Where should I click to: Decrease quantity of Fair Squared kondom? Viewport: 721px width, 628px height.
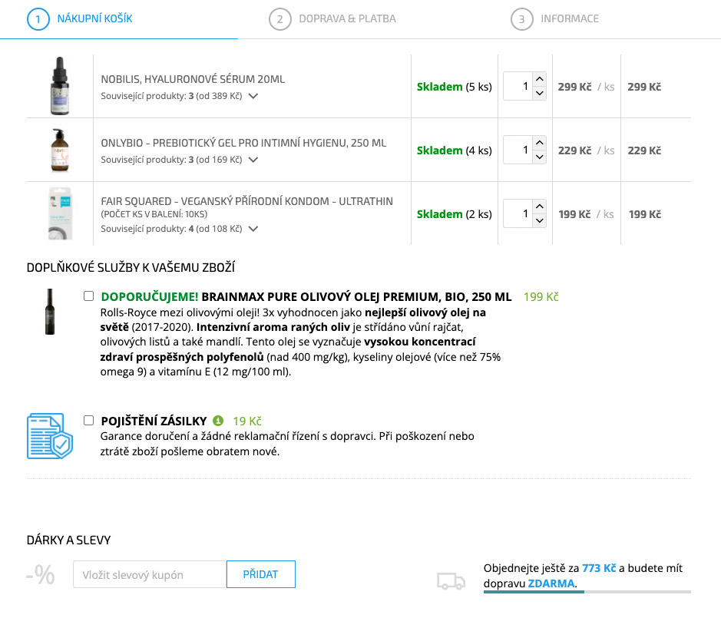click(x=540, y=220)
